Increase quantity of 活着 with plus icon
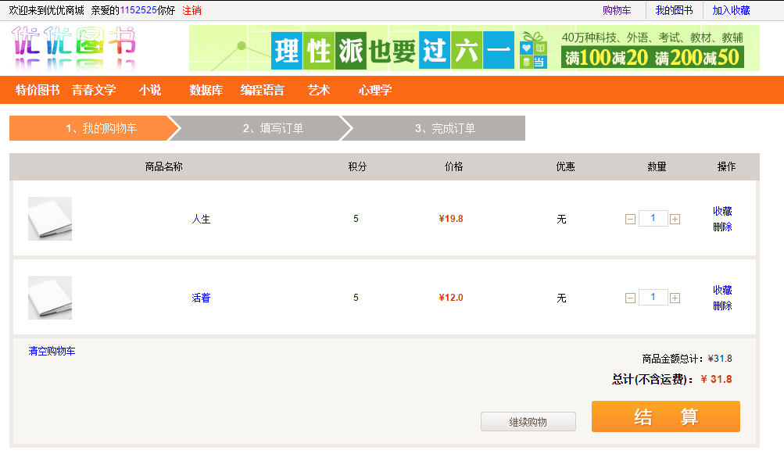This screenshot has width=784, height=461. [675, 298]
